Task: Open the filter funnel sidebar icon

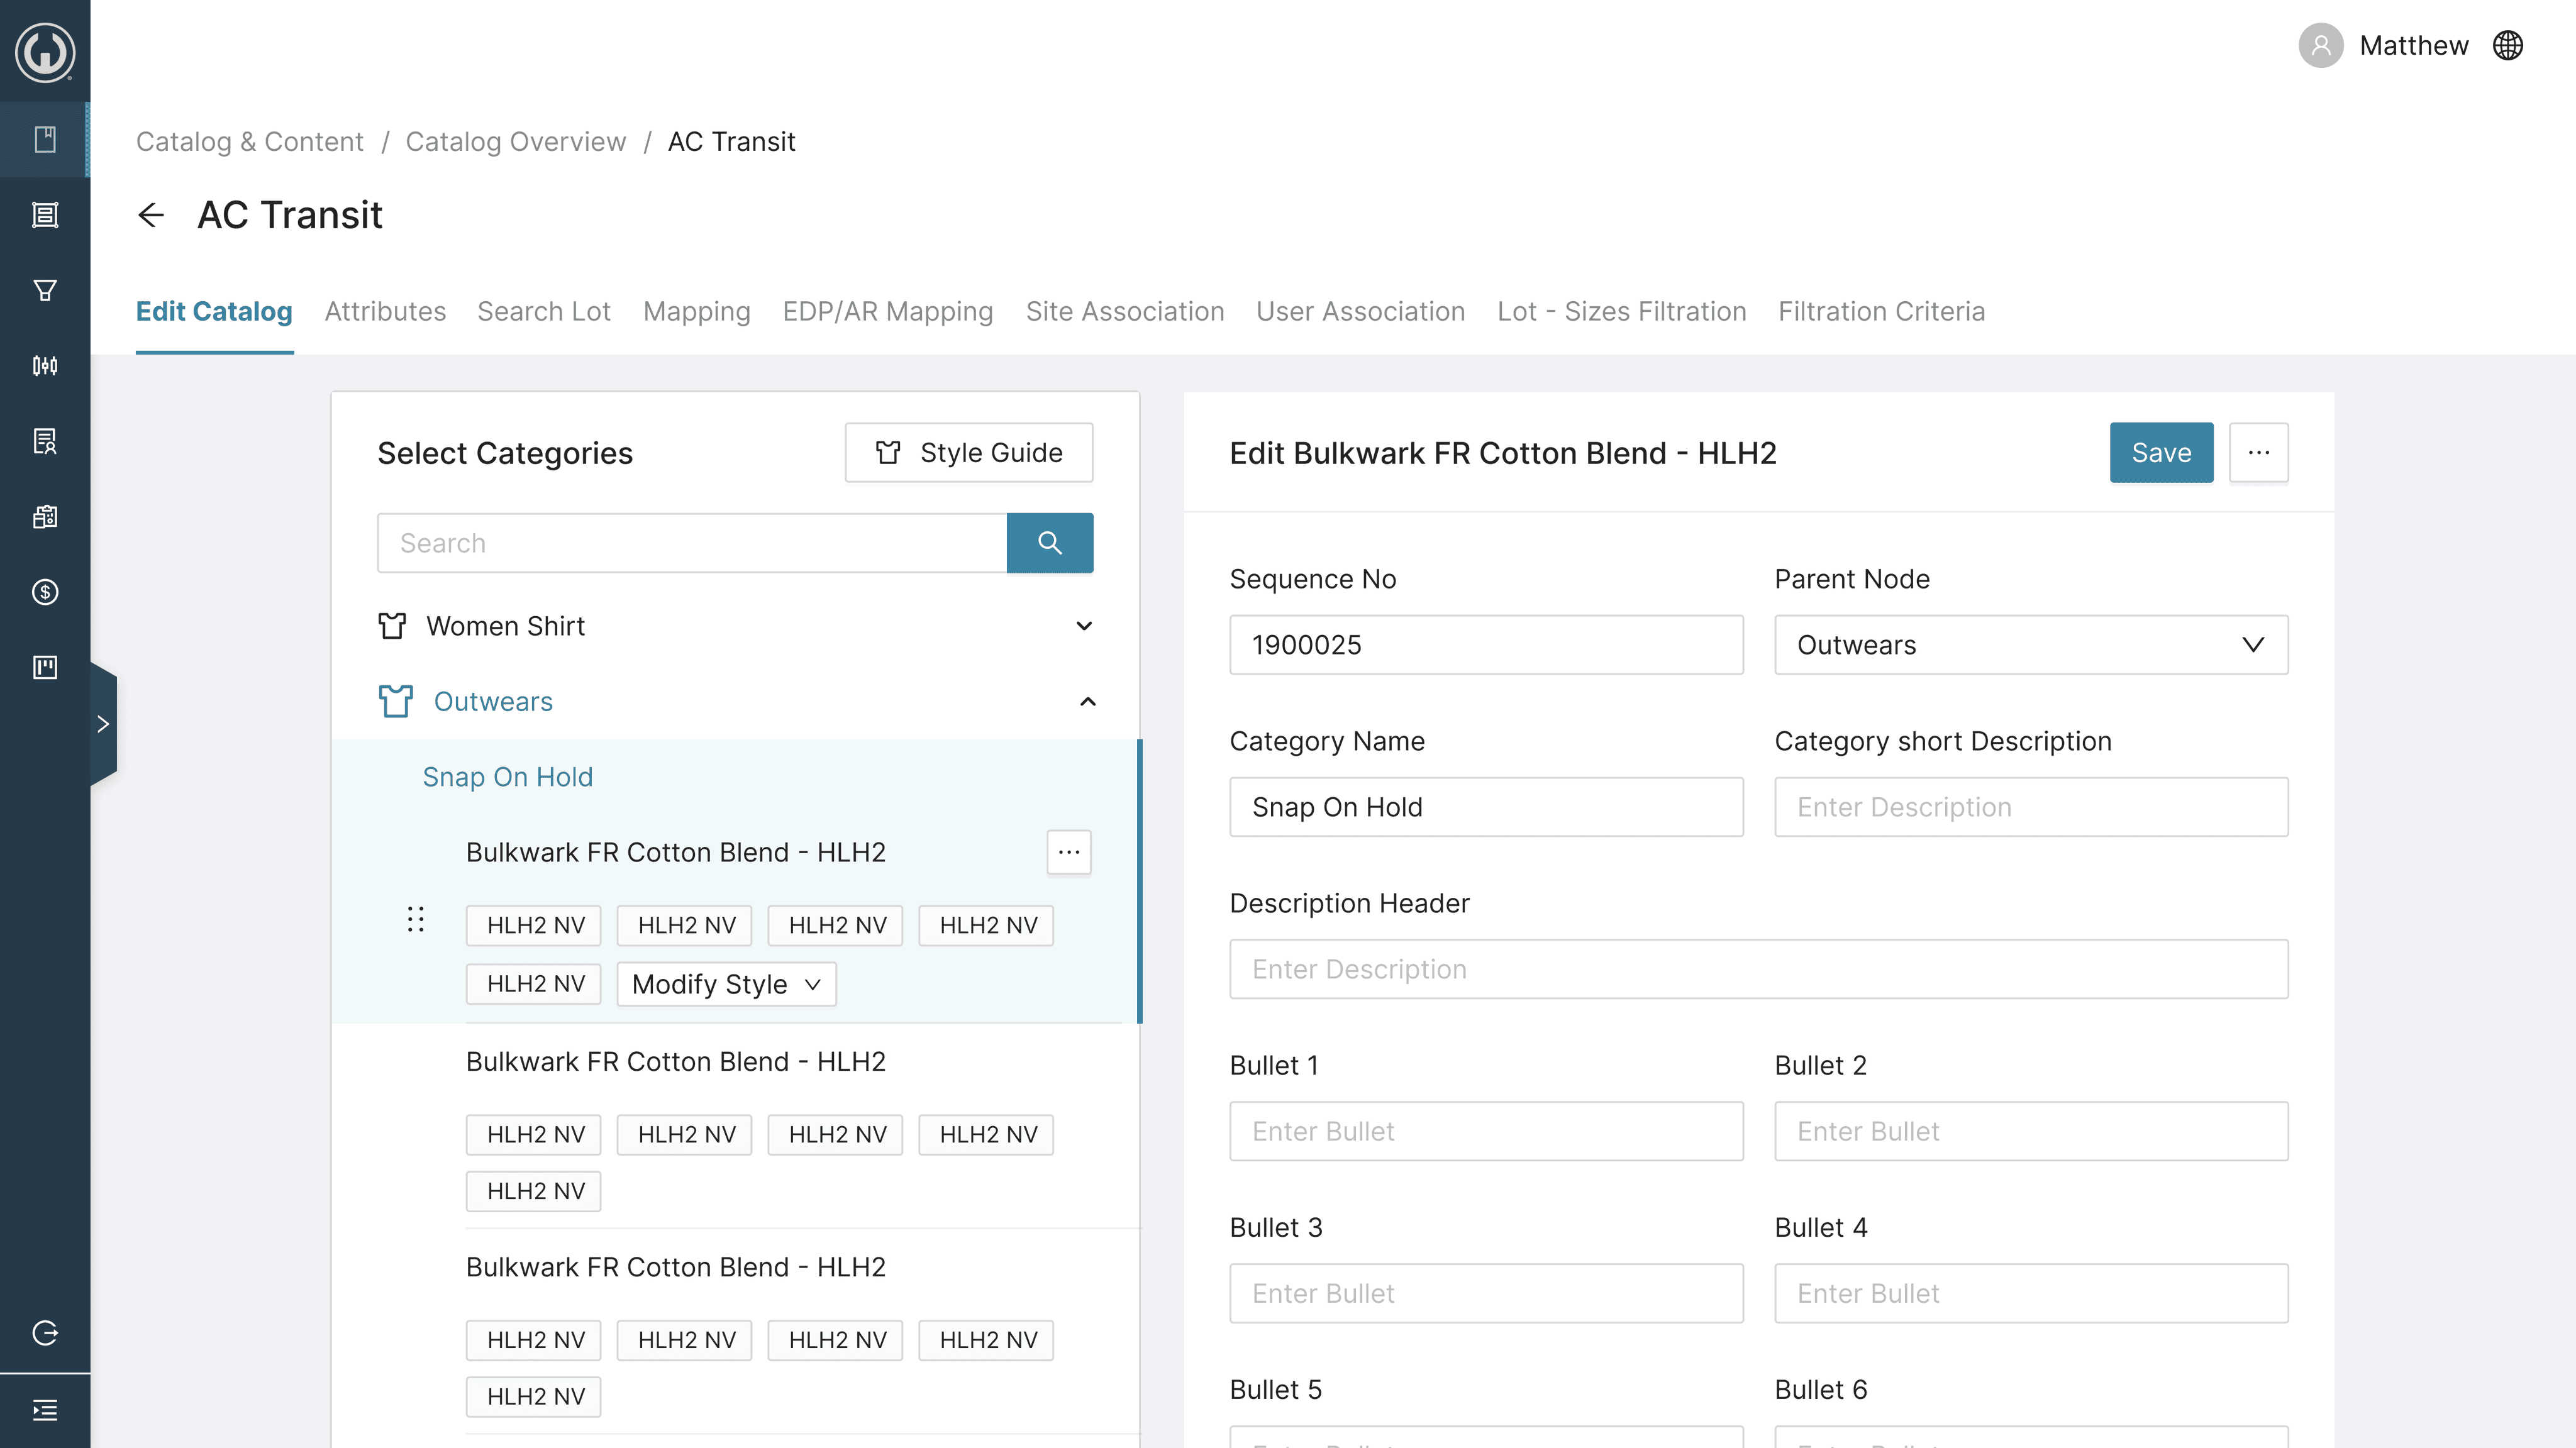Action: click(45, 290)
